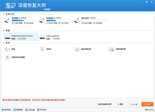Select the KINGSTON SA400S37240G disk
155x112 pixels.
click(21, 37)
